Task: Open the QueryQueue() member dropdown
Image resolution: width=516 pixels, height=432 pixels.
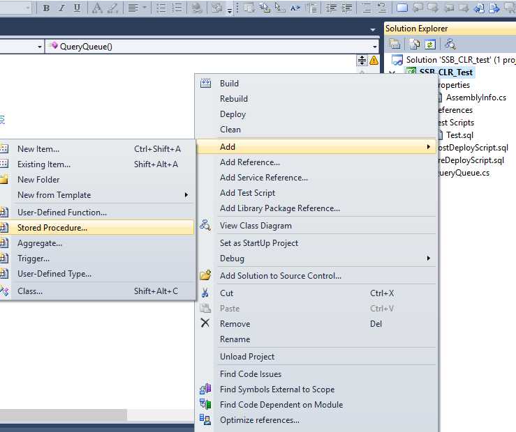Action: pyautogui.click(x=375, y=47)
